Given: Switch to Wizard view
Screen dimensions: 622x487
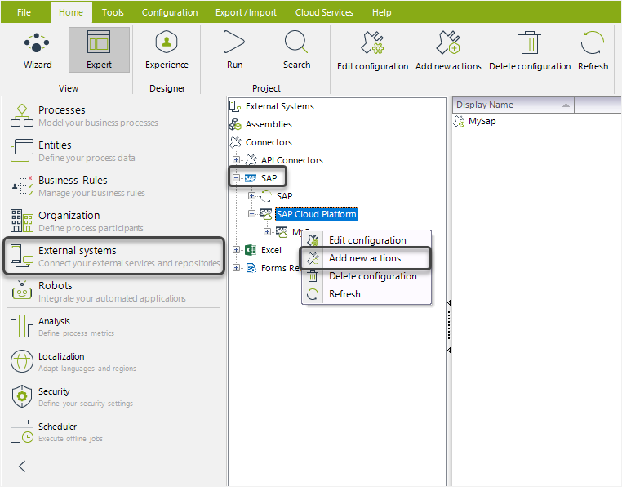Looking at the screenshot, I should pyautogui.click(x=38, y=50).
